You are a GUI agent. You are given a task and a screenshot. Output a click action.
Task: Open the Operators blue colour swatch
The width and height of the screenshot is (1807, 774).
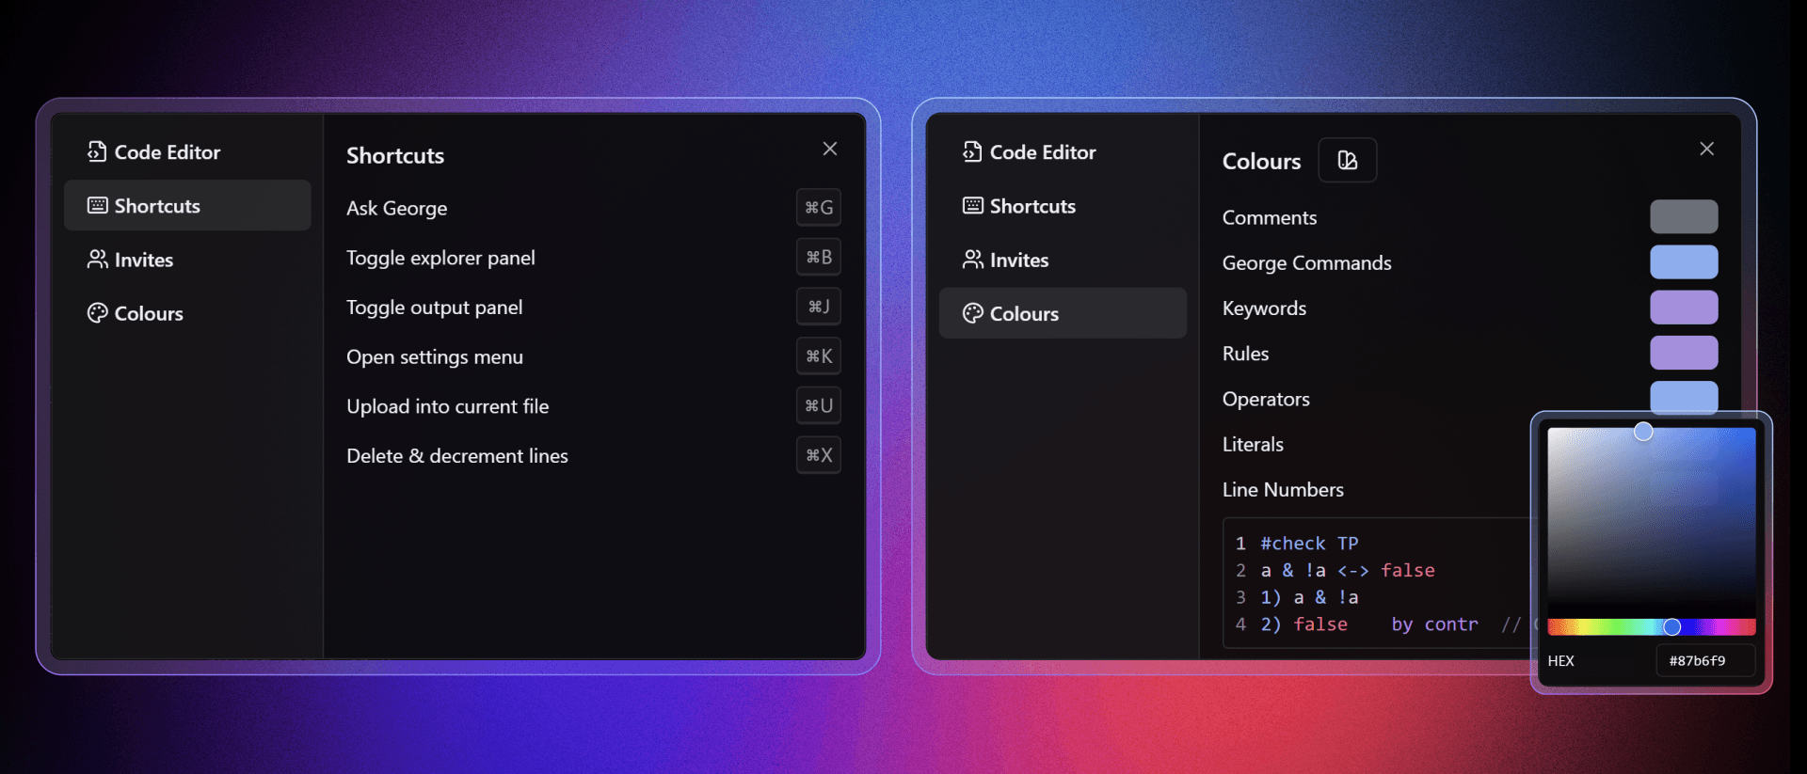click(x=1684, y=396)
